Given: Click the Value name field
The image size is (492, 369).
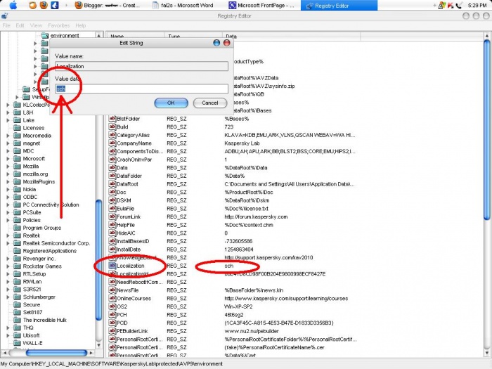Looking at the screenshot, I should point(141,66).
